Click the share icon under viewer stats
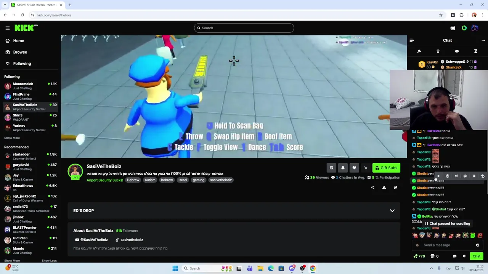Viewport: 488px width, 274px height. click(x=372, y=188)
